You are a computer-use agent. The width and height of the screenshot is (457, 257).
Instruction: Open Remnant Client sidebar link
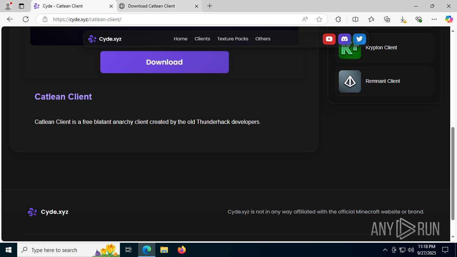[384, 81]
